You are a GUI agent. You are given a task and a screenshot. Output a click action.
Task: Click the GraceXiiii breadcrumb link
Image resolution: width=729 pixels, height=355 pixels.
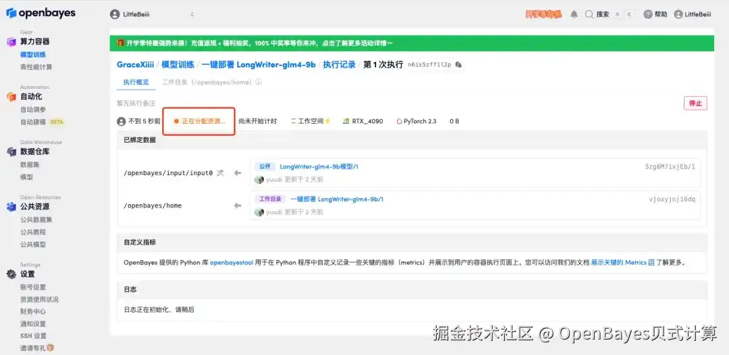[x=135, y=65]
